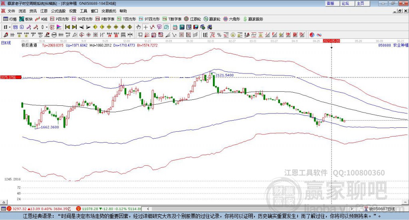Click the horizontal scrollbar right arrow

point(351,209)
